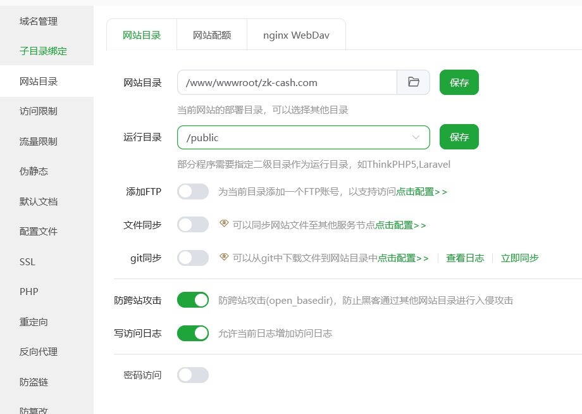Turn off the 写访问日志 switch
The width and height of the screenshot is (582, 414).
tap(193, 332)
